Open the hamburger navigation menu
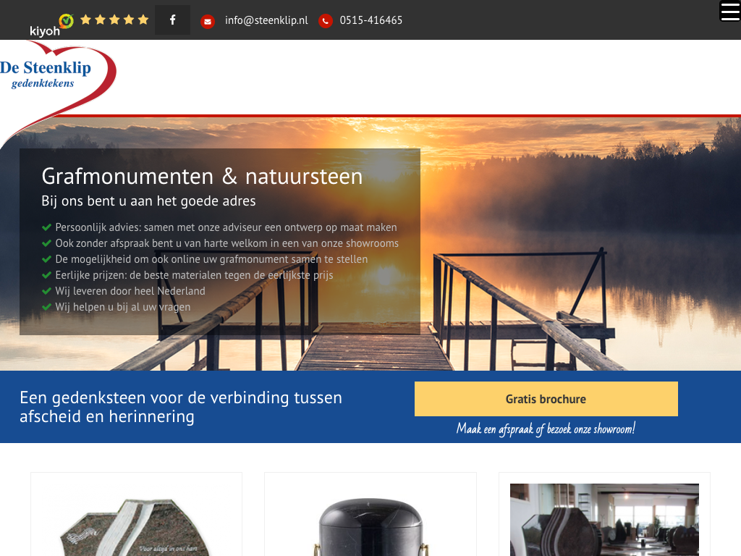Viewport: 741px width, 556px height. pyautogui.click(x=729, y=11)
